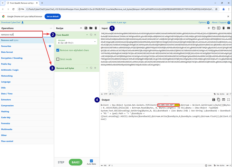Screen dimensions: 232x167
Task: Open a folder as input
Action: 214,28
